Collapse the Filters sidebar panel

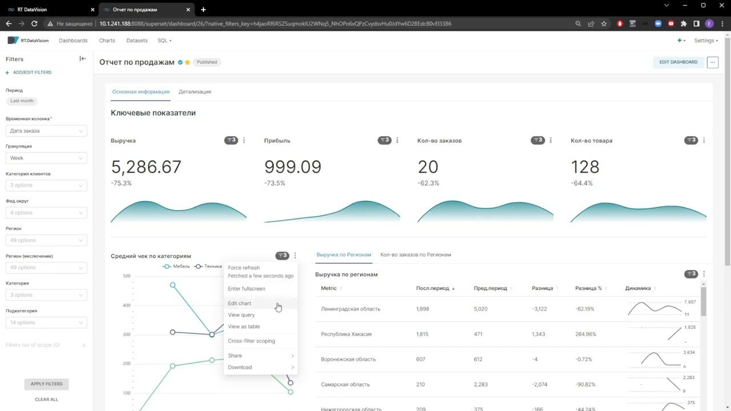click(83, 59)
